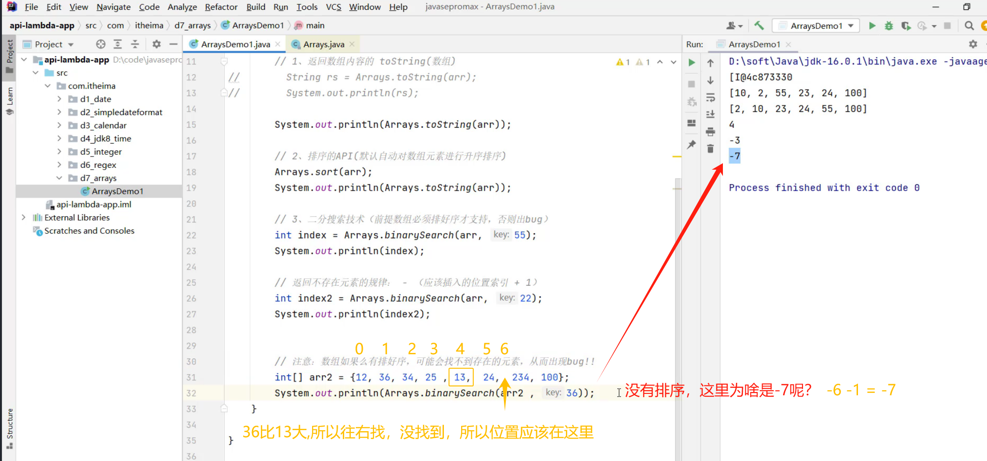Clear all console output trash icon
The height and width of the screenshot is (461, 987).
(710, 149)
